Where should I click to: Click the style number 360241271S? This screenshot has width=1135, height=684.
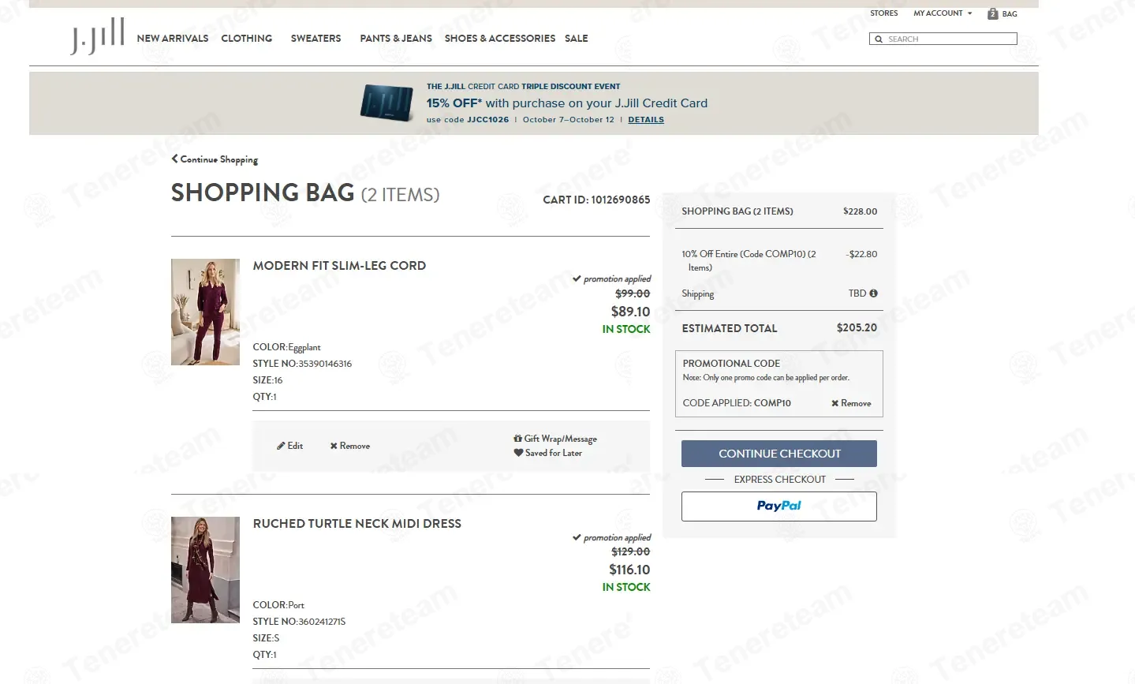(x=322, y=622)
